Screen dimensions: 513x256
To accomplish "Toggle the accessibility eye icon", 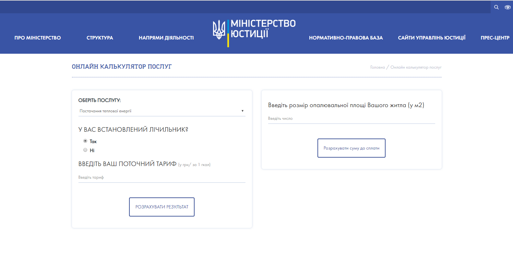I will click(507, 7).
